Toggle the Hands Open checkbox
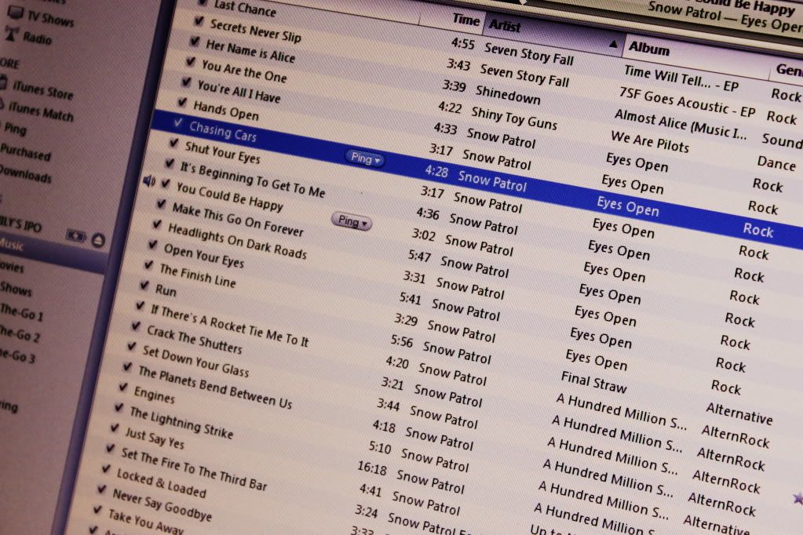Viewport: 803px width, 535px height. pyautogui.click(x=182, y=103)
